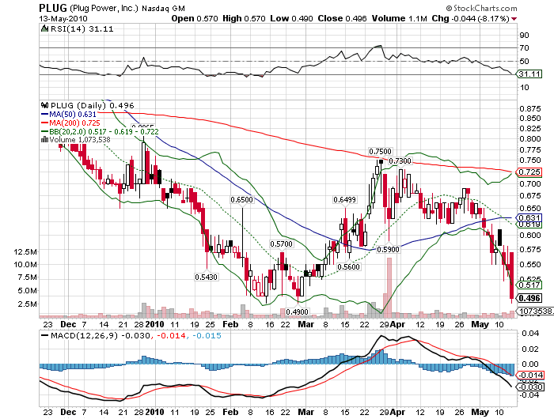Click the Open 0.570 value in header
The height and width of the screenshot is (419, 554).
click(x=195, y=18)
